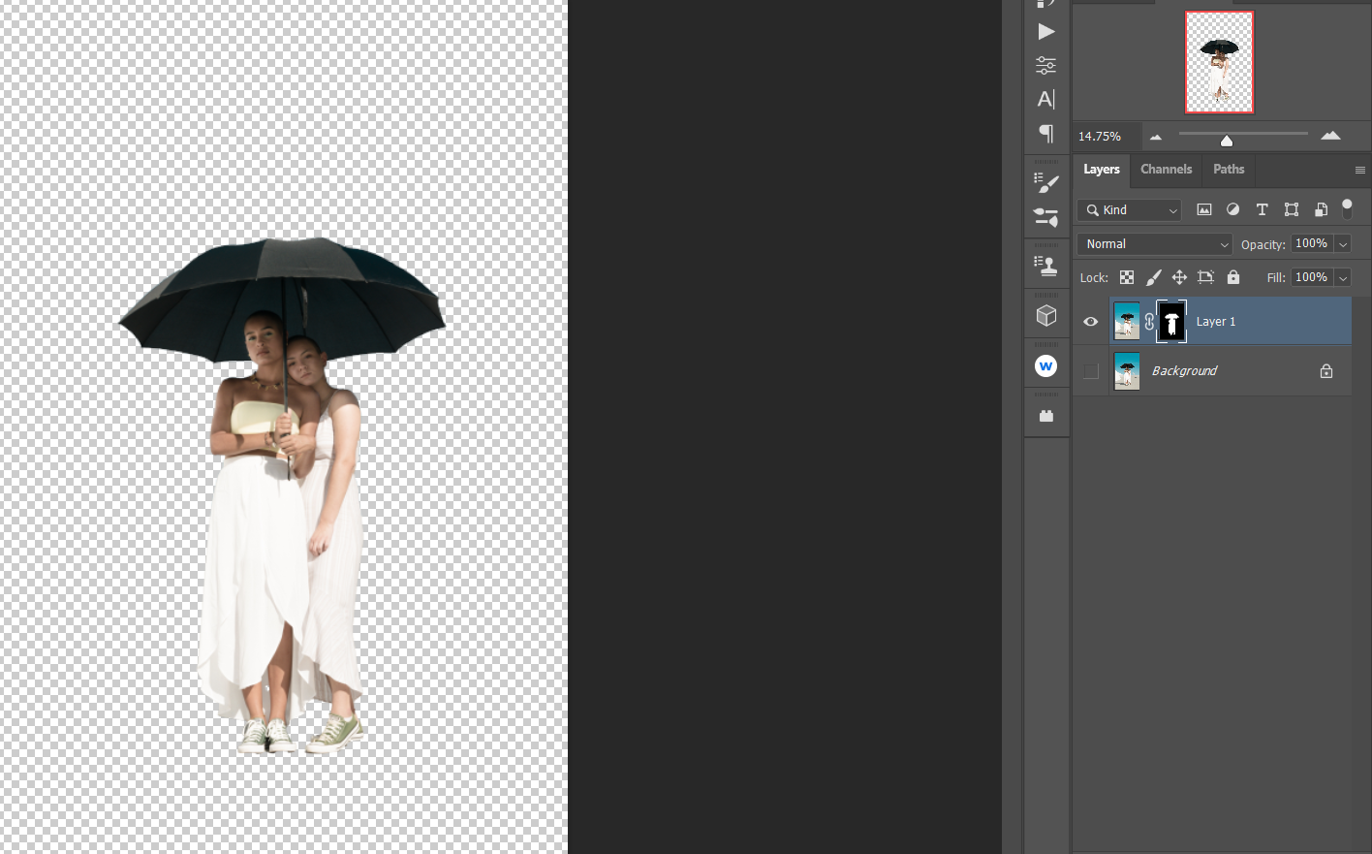Lock the position of Layer 1

(x=1179, y=277)
